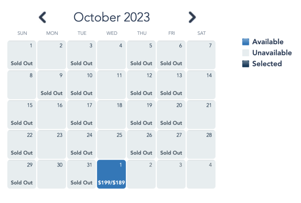
Task: Select October 28 Saturday cell
Action: [201, 144]
